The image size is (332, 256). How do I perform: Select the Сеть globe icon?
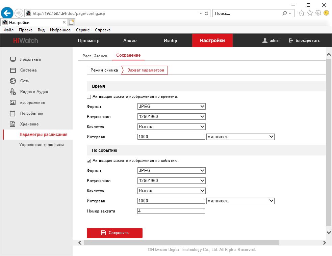(13, 81)
